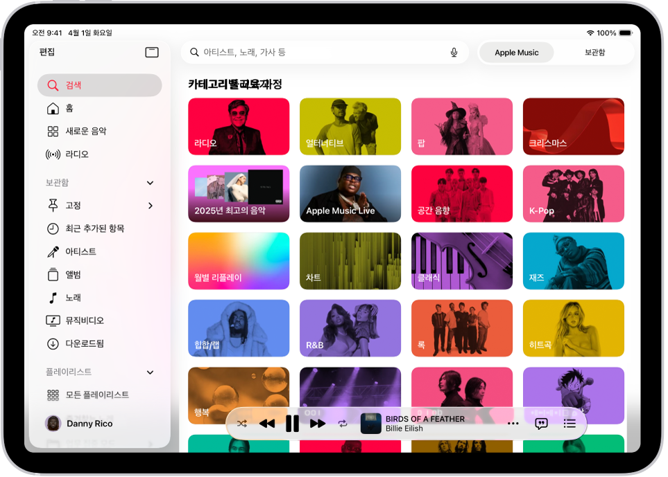
Task: Click the battery icon in status bar
Action: (x=626, y=33)
